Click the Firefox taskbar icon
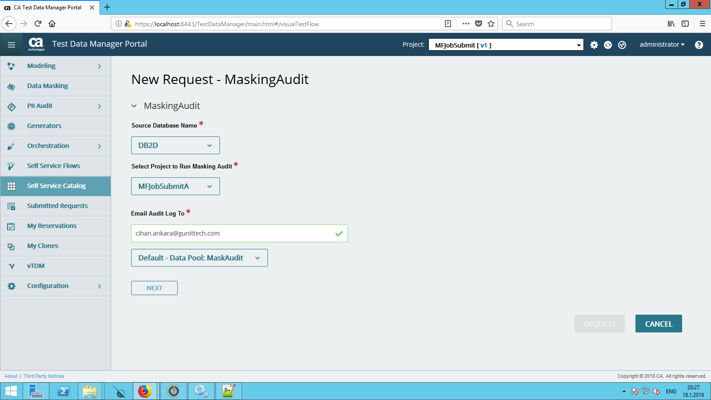711x400 pixels. [144, 392]
